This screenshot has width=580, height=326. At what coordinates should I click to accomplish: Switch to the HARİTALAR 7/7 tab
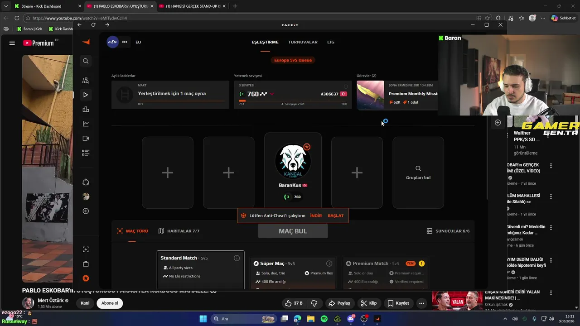pyautogui.click(x=179, y=231)
